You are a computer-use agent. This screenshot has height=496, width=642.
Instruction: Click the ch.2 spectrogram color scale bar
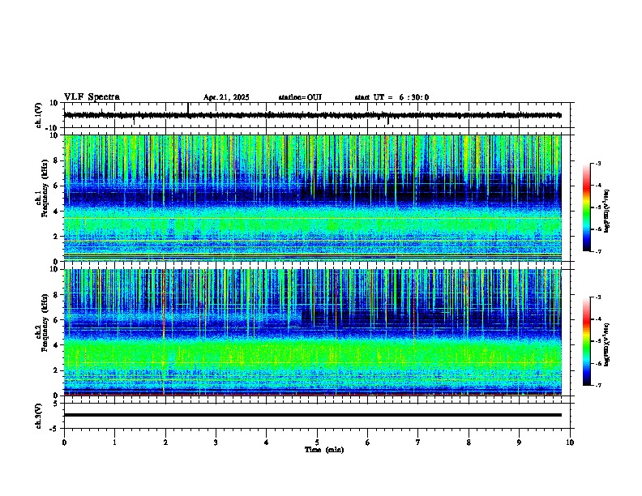(586, 341)
